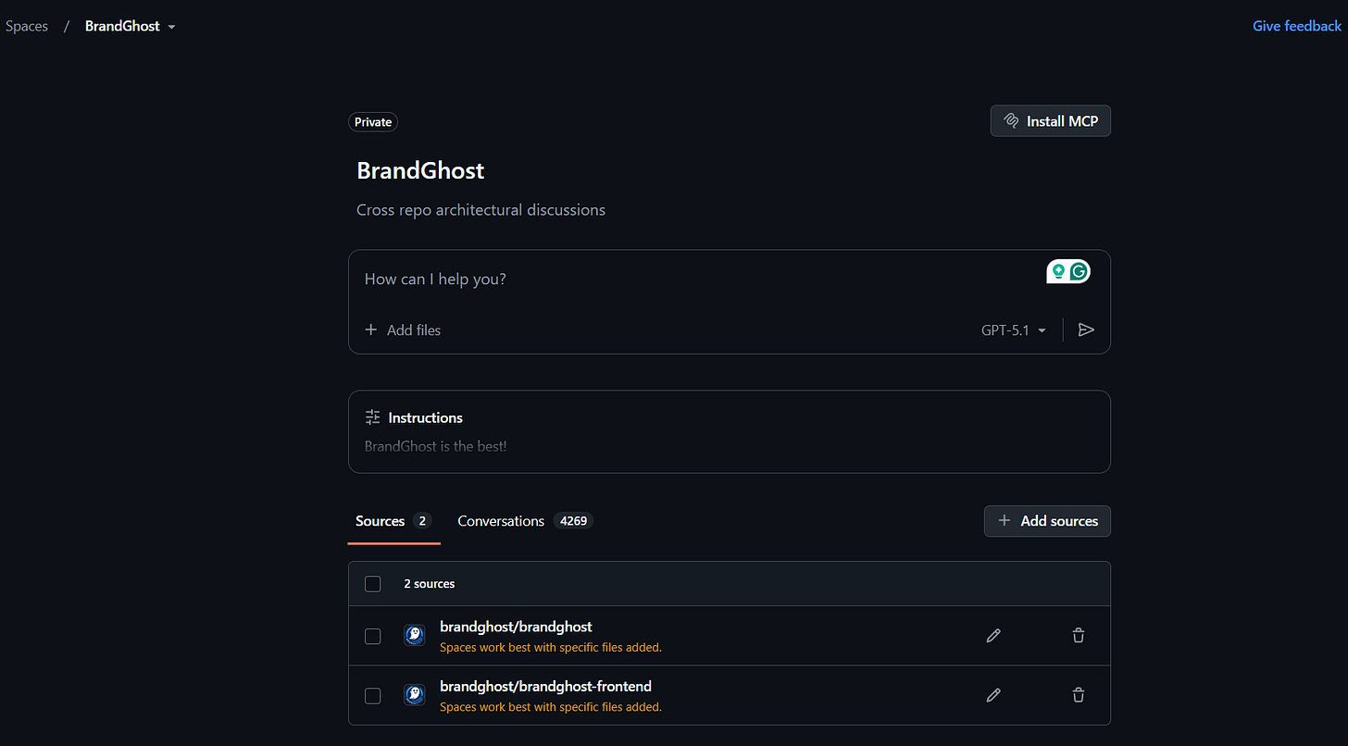Send the chat message with the paper plane icon

(x=1086, y=329)
